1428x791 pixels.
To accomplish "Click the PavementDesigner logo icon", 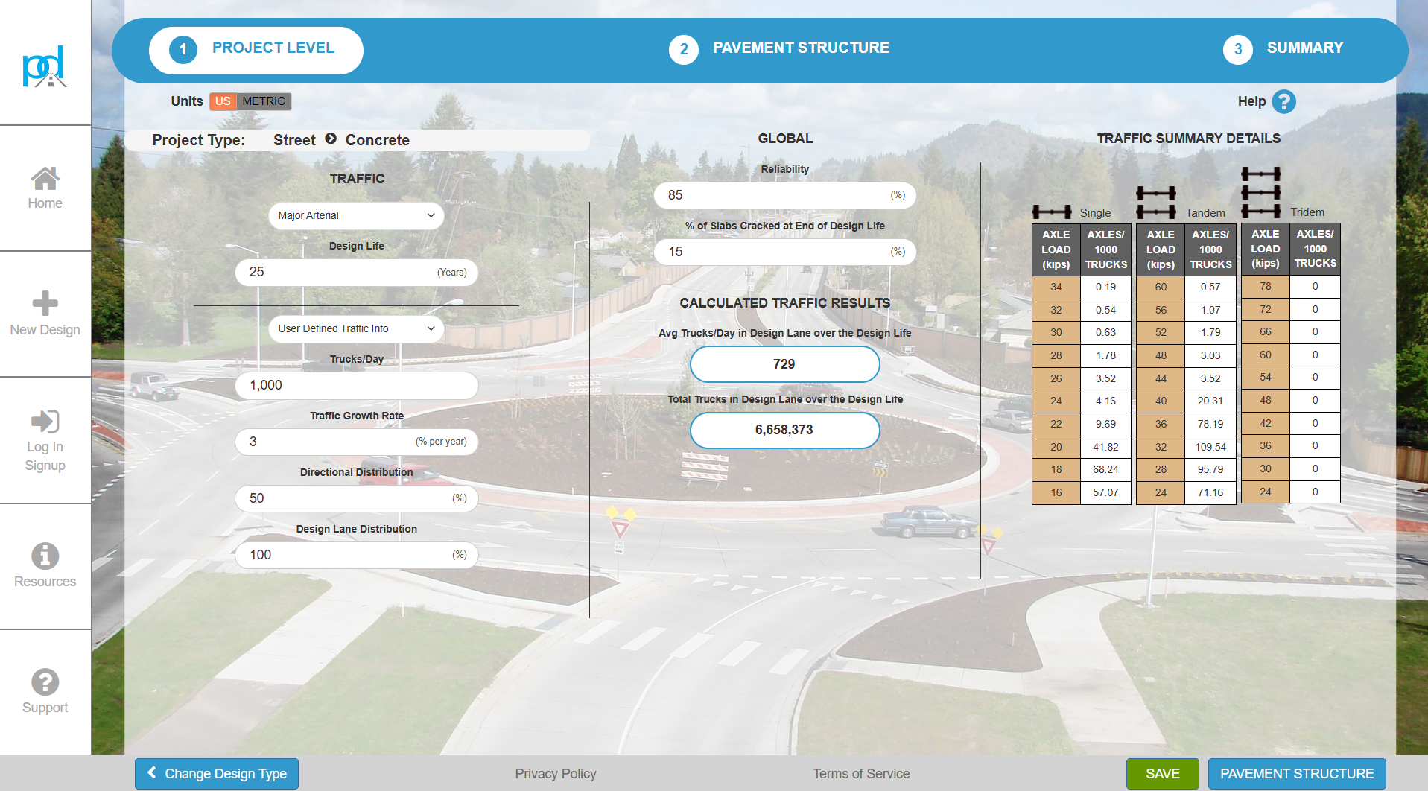I will (45, 67).
